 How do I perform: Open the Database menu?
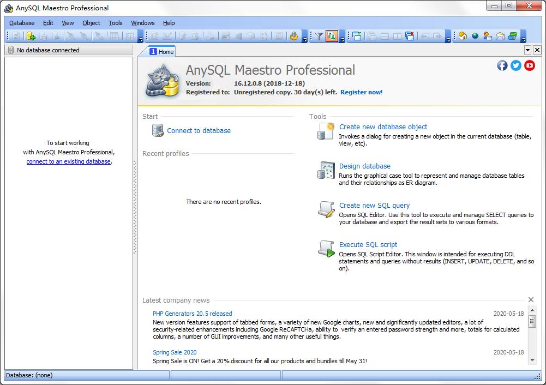(x=22, y=23)
